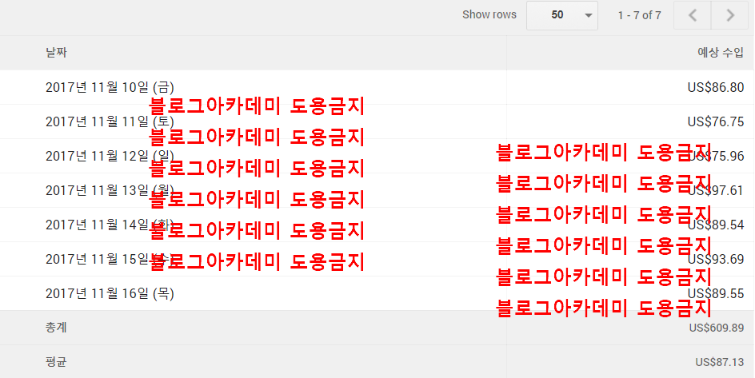Open the Show rows dropdown showing 50
755x378 pixels.
point(561,15)
